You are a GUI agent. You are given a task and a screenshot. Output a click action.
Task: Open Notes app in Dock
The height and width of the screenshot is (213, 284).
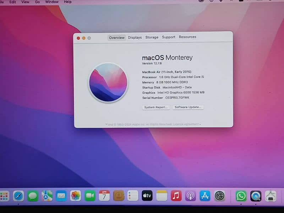162,196
